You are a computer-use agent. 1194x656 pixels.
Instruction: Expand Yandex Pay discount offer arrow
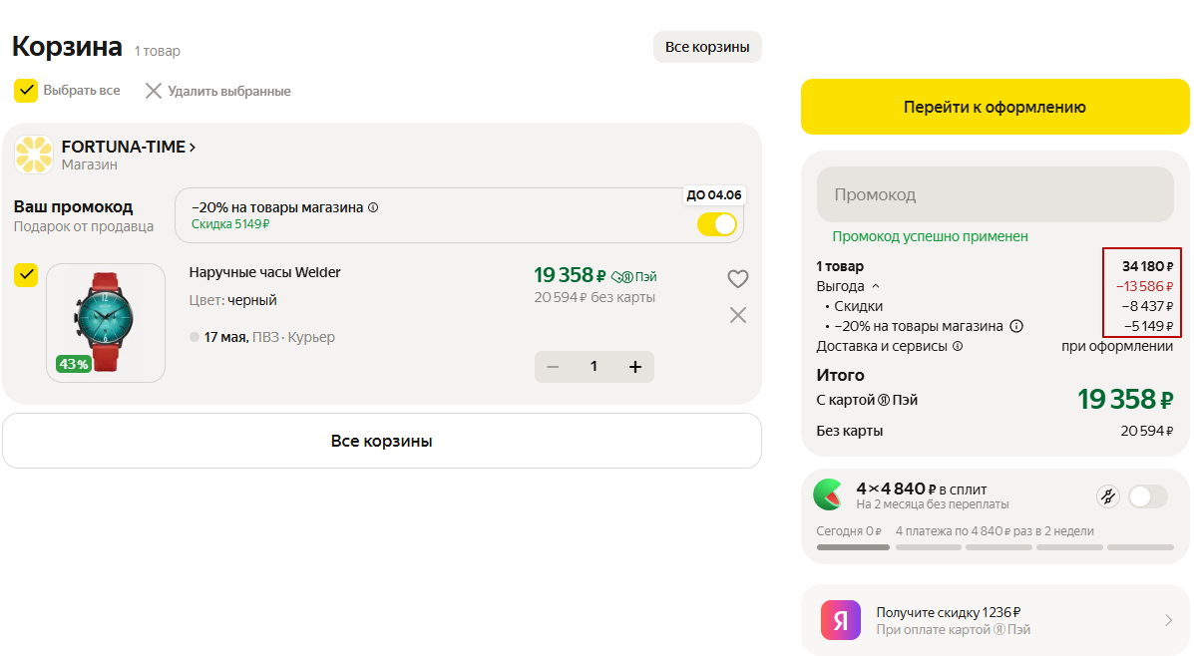(1168, 620)
